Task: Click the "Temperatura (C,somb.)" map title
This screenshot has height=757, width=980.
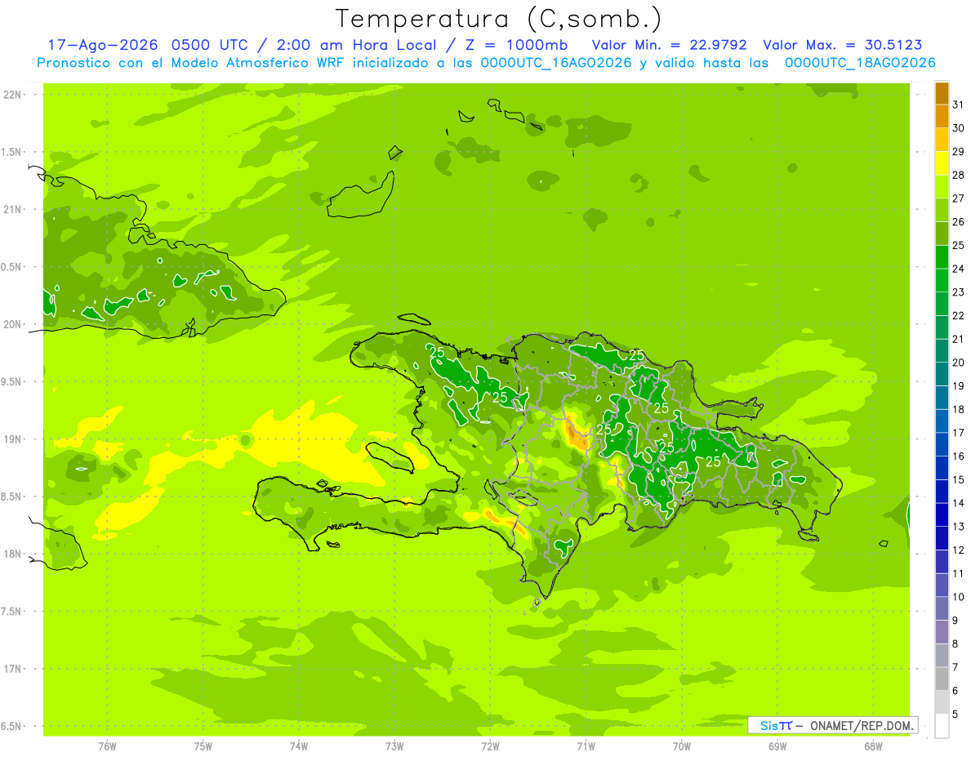Action: click(498, 19)
